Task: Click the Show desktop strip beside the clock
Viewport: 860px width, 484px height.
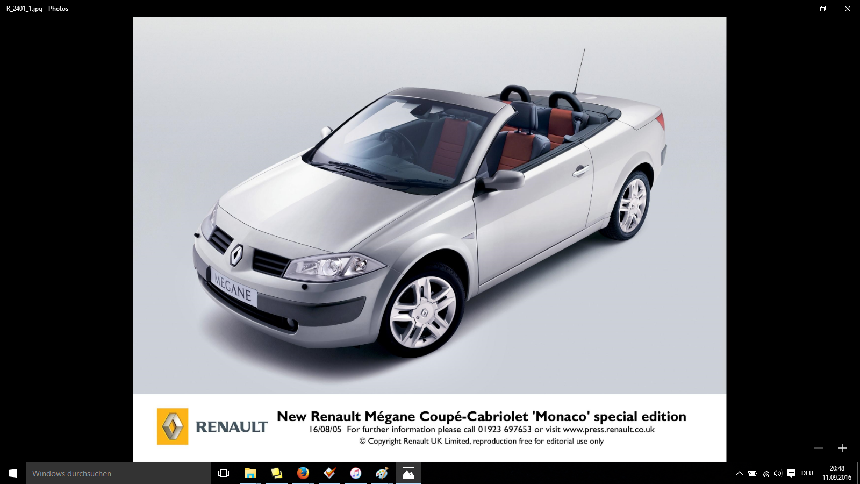Action: point(858,473)
